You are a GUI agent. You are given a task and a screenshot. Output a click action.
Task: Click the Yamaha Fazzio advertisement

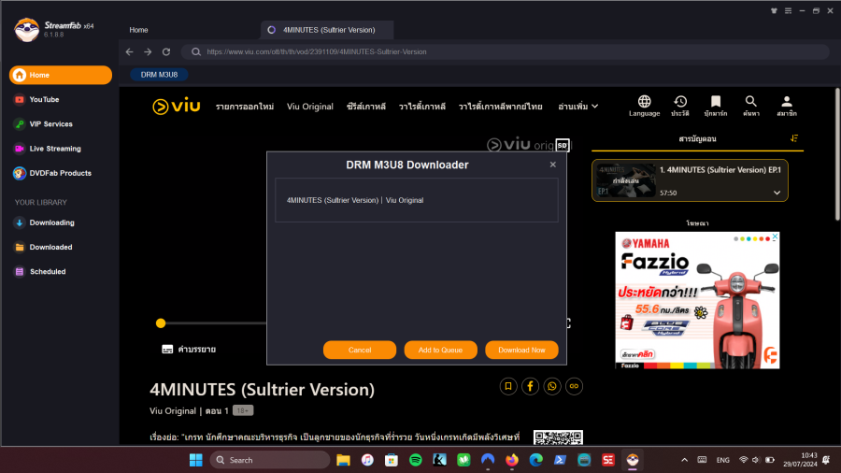(697, 300)
